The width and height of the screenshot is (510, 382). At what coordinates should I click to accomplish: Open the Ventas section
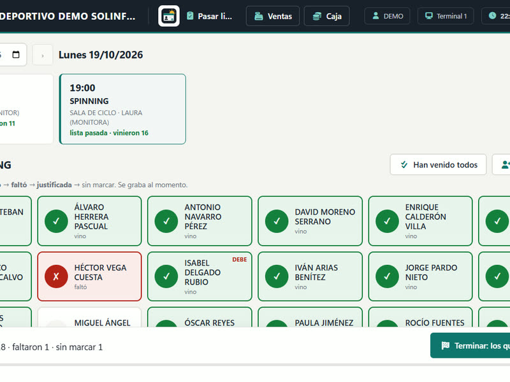[x=273, y=16]
